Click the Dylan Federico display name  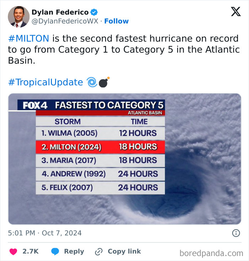pos(60,12)
